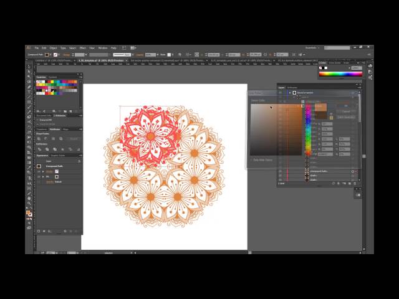399x299 pixels.
Task: Open stroke weight dropdown in control bar
Action: tap(86, 55)
